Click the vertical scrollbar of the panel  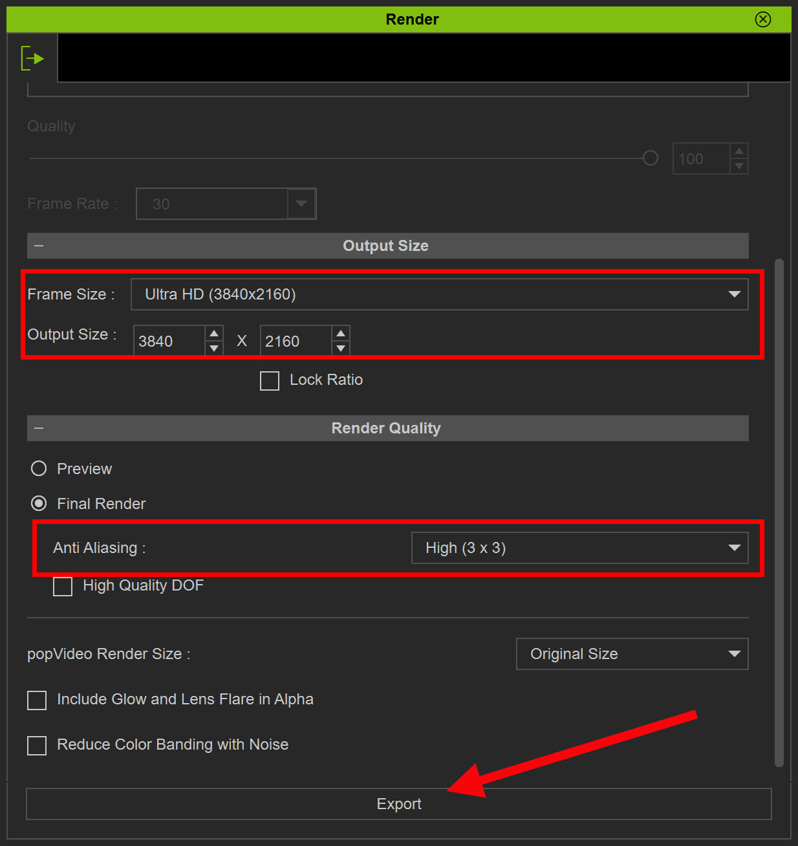pyautogui.click(x=779, y=513)
